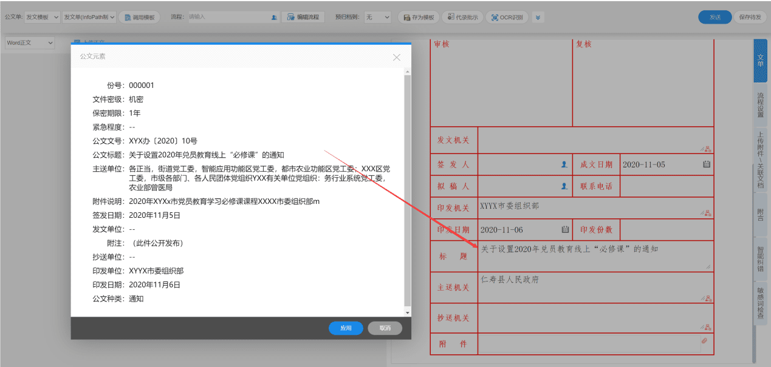Click the org picker icon in 抄送机关 field
Screen dimensions: 771x367
point(707,328)
